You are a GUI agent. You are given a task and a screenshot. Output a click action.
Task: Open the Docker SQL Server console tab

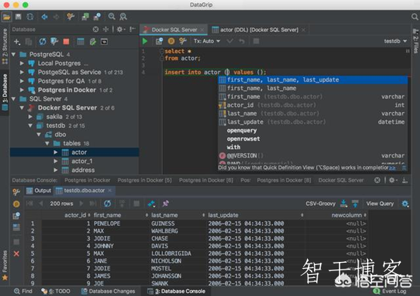[x=340, y=180]
